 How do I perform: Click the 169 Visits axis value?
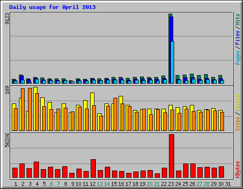(x=7, y=90)
